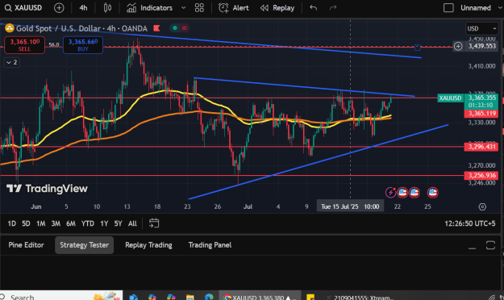Screen dimensions: 504x300
Task: Click 3,296.431 horizontal line price label
Action: (x=481, y=147)
